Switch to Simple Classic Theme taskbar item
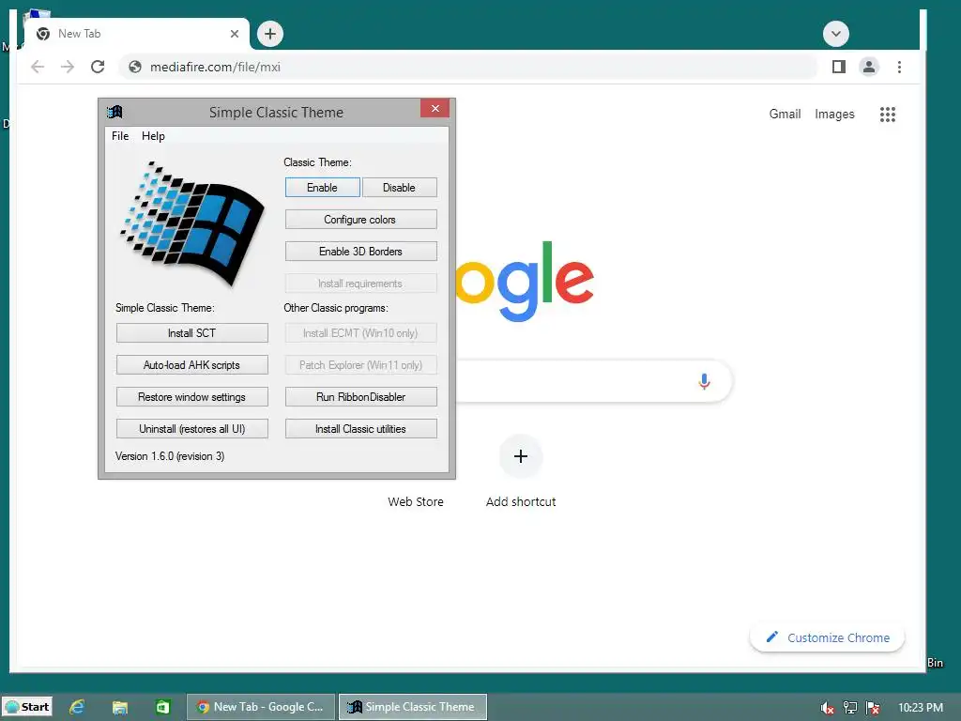The width and height of the screenshot is (961, 721). click(x=413, y=707)
